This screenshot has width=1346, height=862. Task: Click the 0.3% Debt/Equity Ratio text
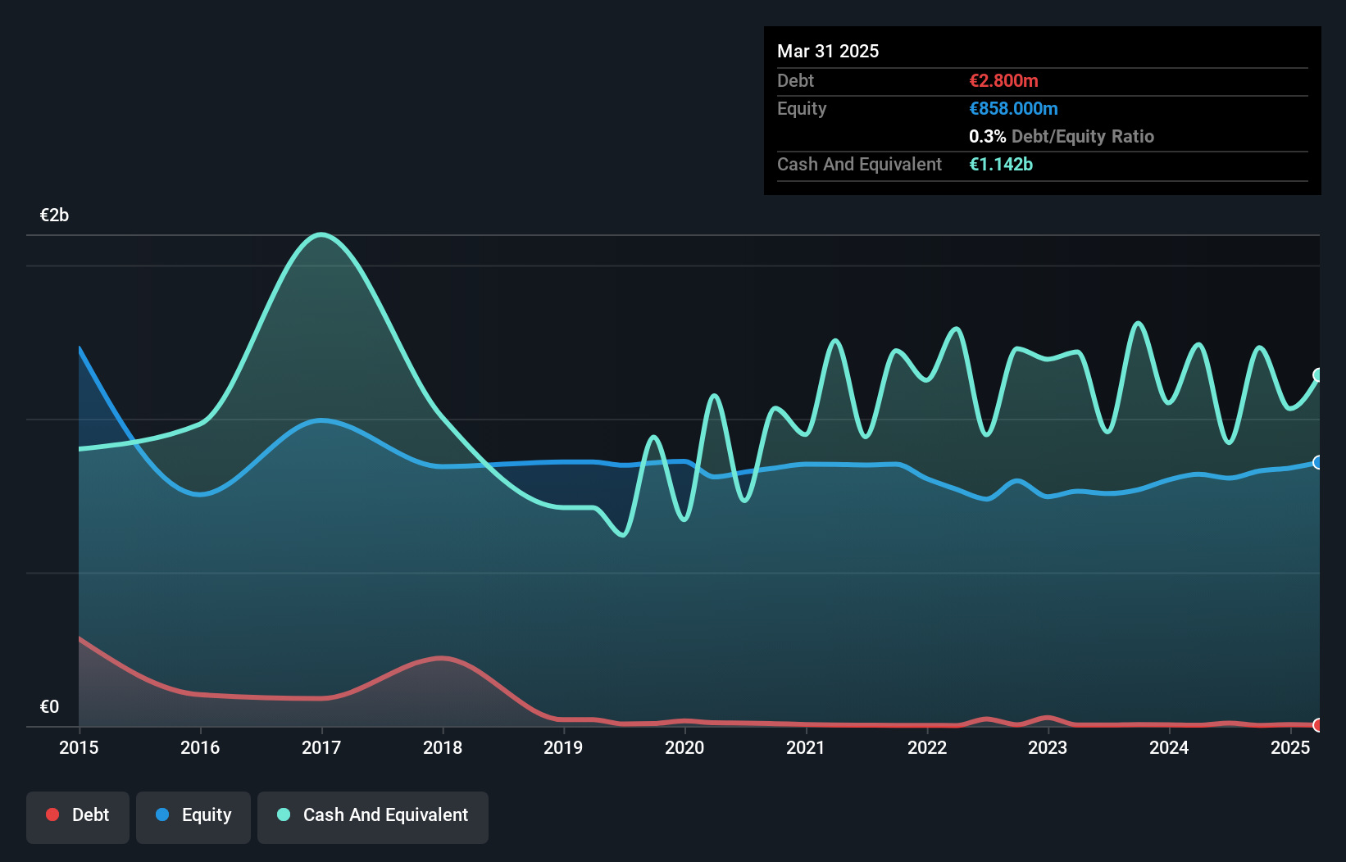point(1062,136)
